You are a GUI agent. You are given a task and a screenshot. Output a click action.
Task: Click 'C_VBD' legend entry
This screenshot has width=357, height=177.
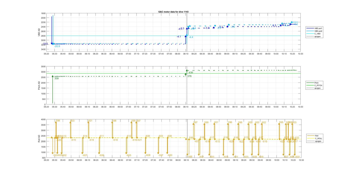pos(317,34)
